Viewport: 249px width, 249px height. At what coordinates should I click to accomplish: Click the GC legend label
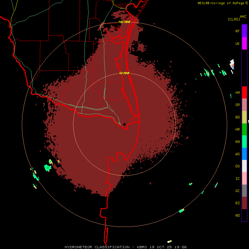tap(237, 191)
